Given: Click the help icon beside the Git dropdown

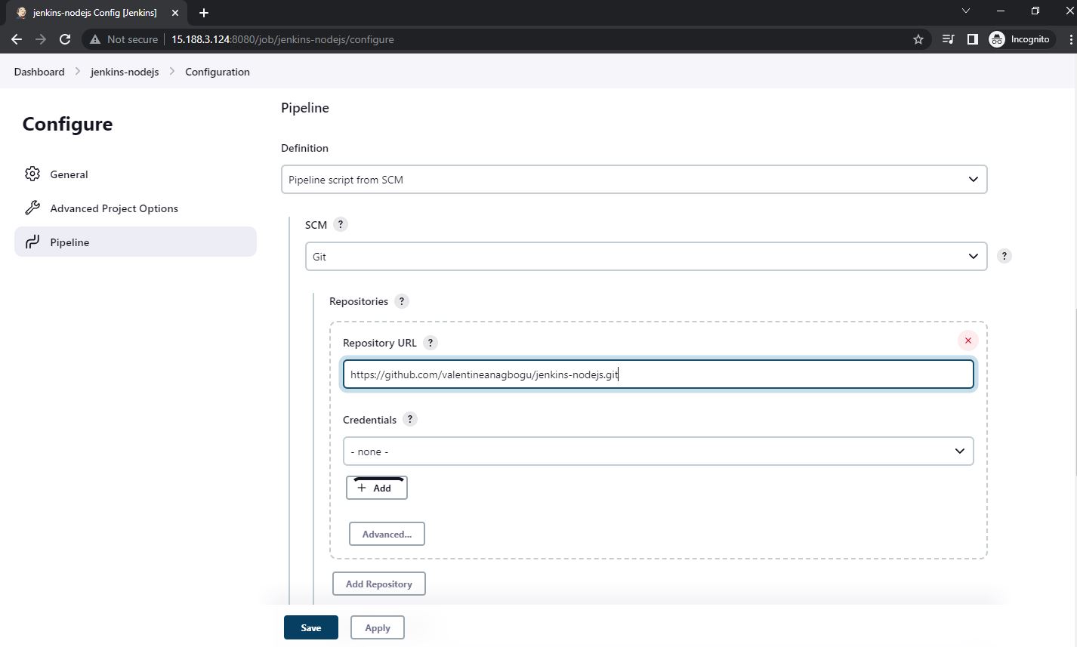Looking at the screenshot, I should 1004,255.
